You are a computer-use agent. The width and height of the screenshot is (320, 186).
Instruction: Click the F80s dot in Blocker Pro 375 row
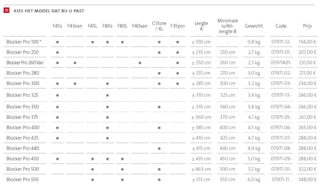point(107,117)
